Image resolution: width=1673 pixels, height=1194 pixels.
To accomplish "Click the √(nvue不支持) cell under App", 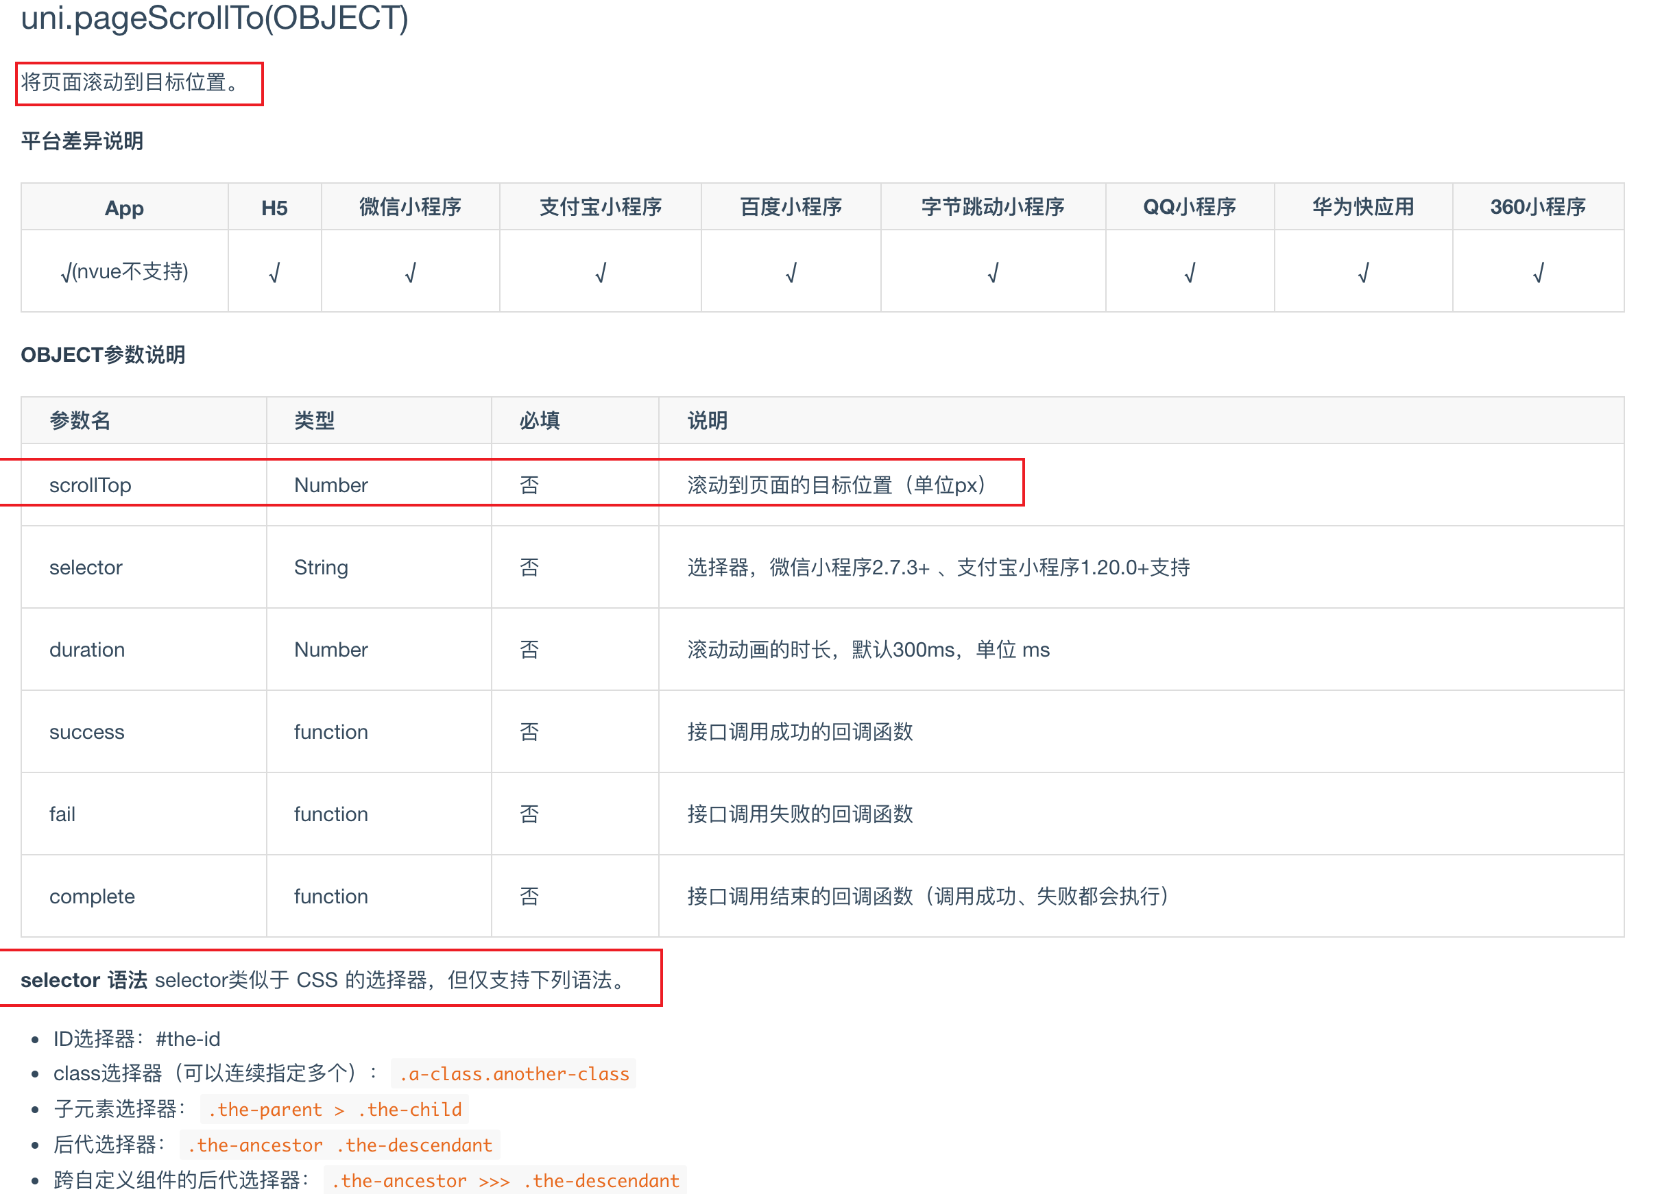I will pyautogui.click(x=124, y=272).
